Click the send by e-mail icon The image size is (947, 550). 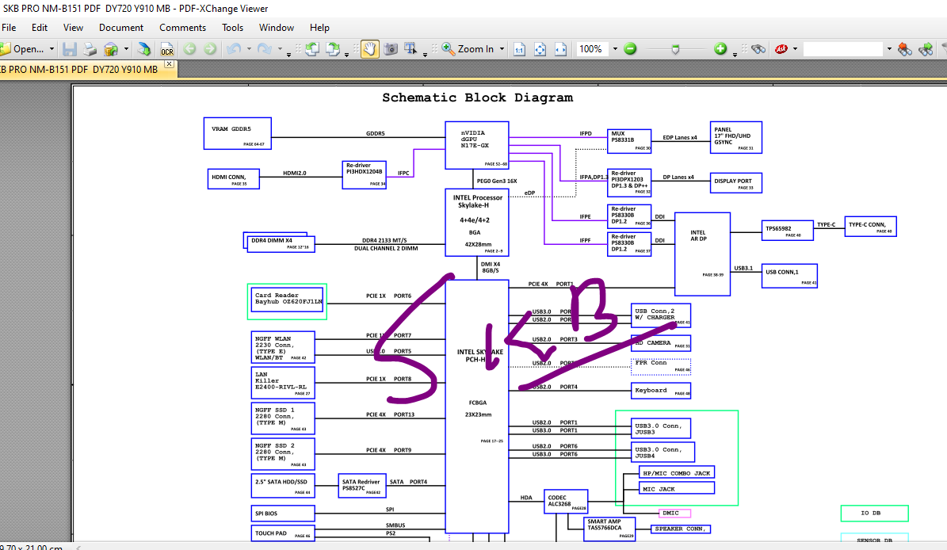(110, 49)
